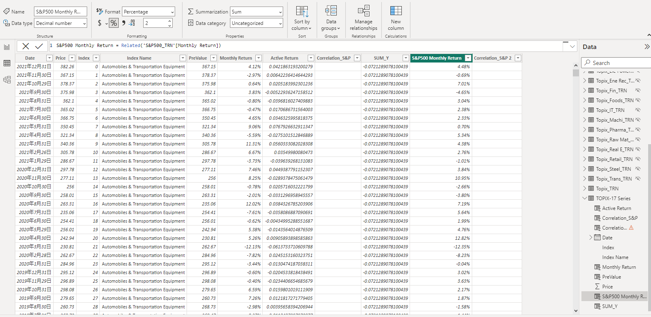This screenshot has width=651, height=317.
Task: Select Topix_Pharma_T... table in Data pane
Action: pyautogui.click(x=615, y=130)
